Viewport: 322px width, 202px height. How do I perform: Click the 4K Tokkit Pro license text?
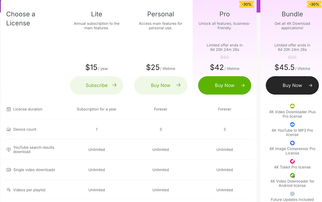coord(292,167)
